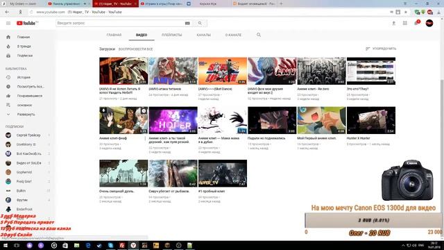Open Мой Первый аниме клип thumbnail
The height and width of the screenshot is (250, 444).
pos(321,120)
